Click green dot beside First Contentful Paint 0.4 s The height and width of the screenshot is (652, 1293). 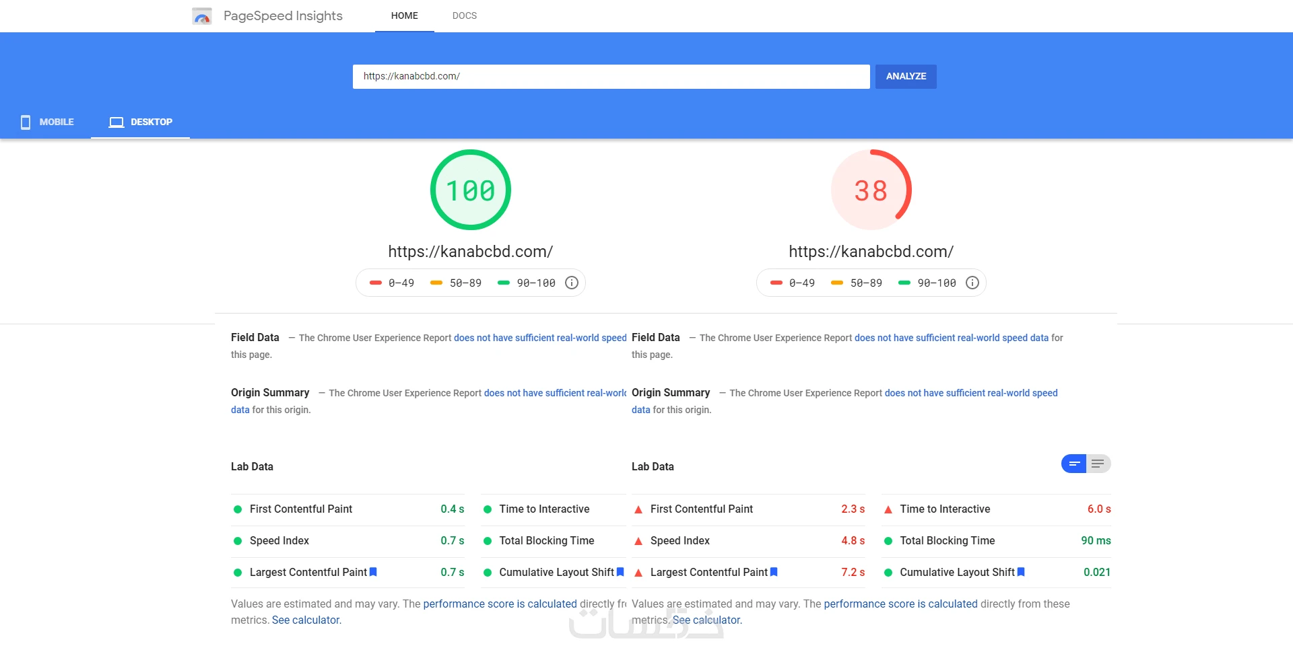pos(238,509)
